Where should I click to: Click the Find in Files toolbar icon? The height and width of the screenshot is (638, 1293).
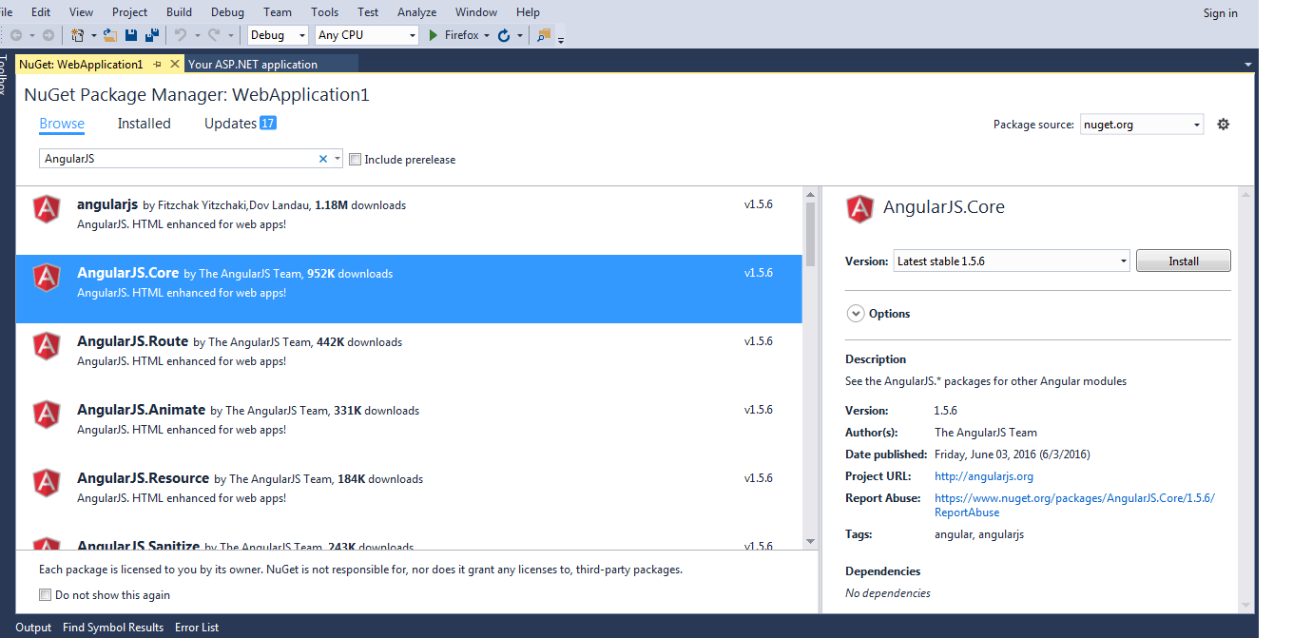[x=544, y=35]
